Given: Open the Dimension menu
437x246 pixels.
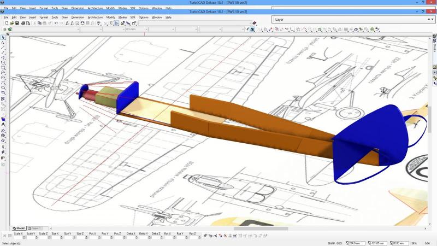Looking at the screenshot, I should point(77,17).
